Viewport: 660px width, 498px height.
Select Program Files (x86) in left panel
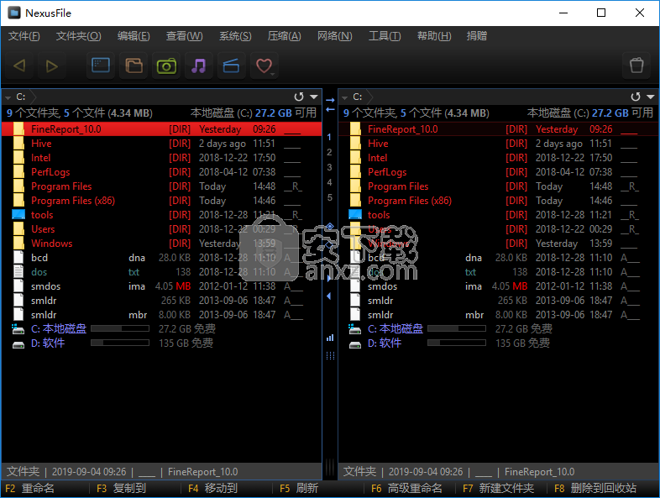[161, 201]
